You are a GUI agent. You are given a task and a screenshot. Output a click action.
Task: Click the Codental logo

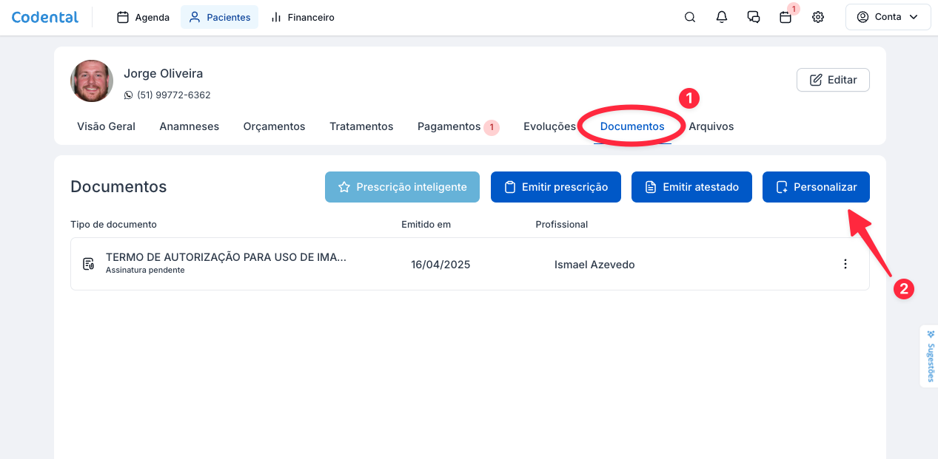pos(45,17)
